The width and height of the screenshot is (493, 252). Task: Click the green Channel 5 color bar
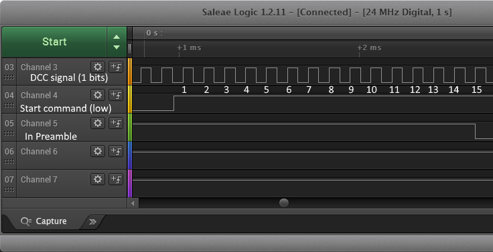click(130, 128)
